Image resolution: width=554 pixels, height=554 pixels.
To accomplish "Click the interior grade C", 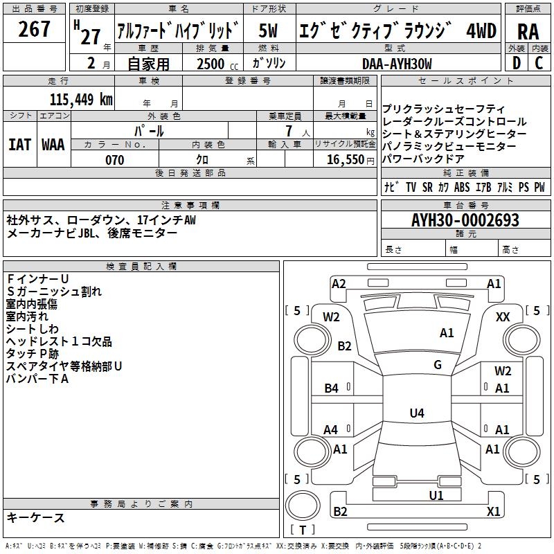I will click(539, 63).
